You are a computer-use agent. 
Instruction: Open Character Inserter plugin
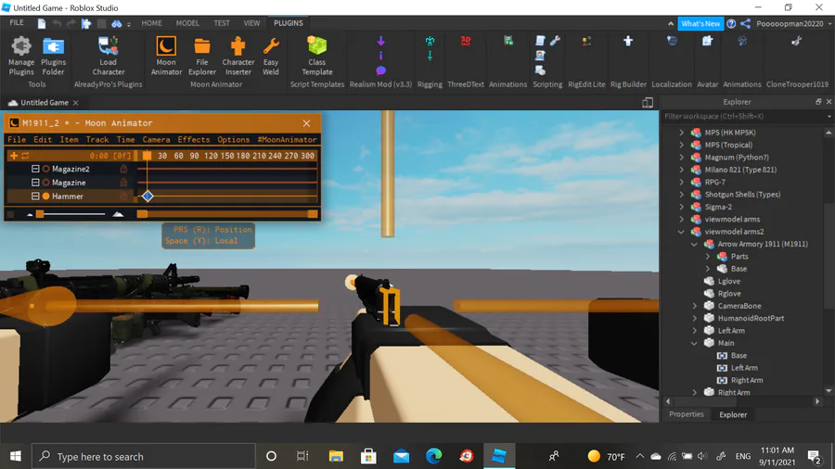pos(238,56)
